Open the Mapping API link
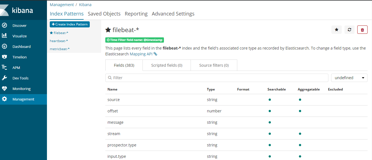The image size is (372, 160). tap(141, 54)
